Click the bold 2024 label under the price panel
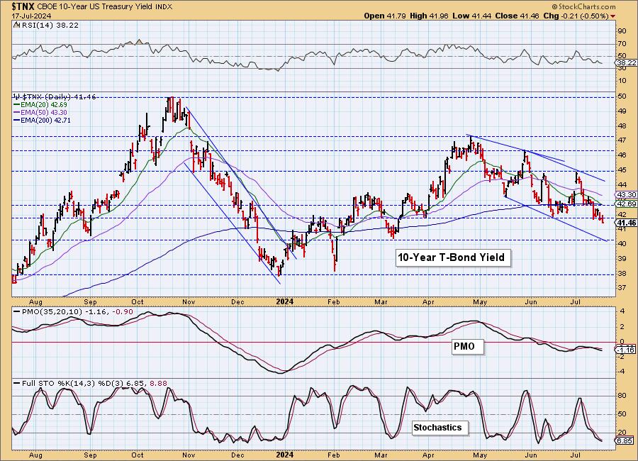The image size is (638, 461). tap(284, 301)
